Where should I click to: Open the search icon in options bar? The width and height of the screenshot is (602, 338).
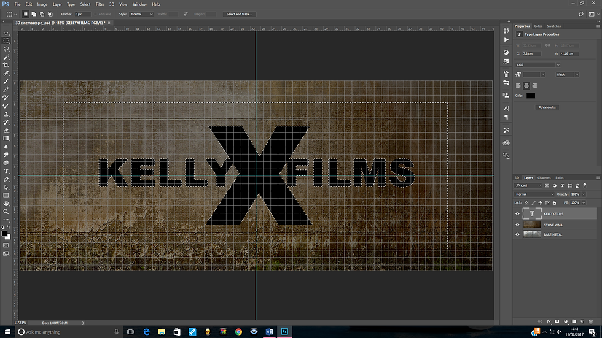581,14
